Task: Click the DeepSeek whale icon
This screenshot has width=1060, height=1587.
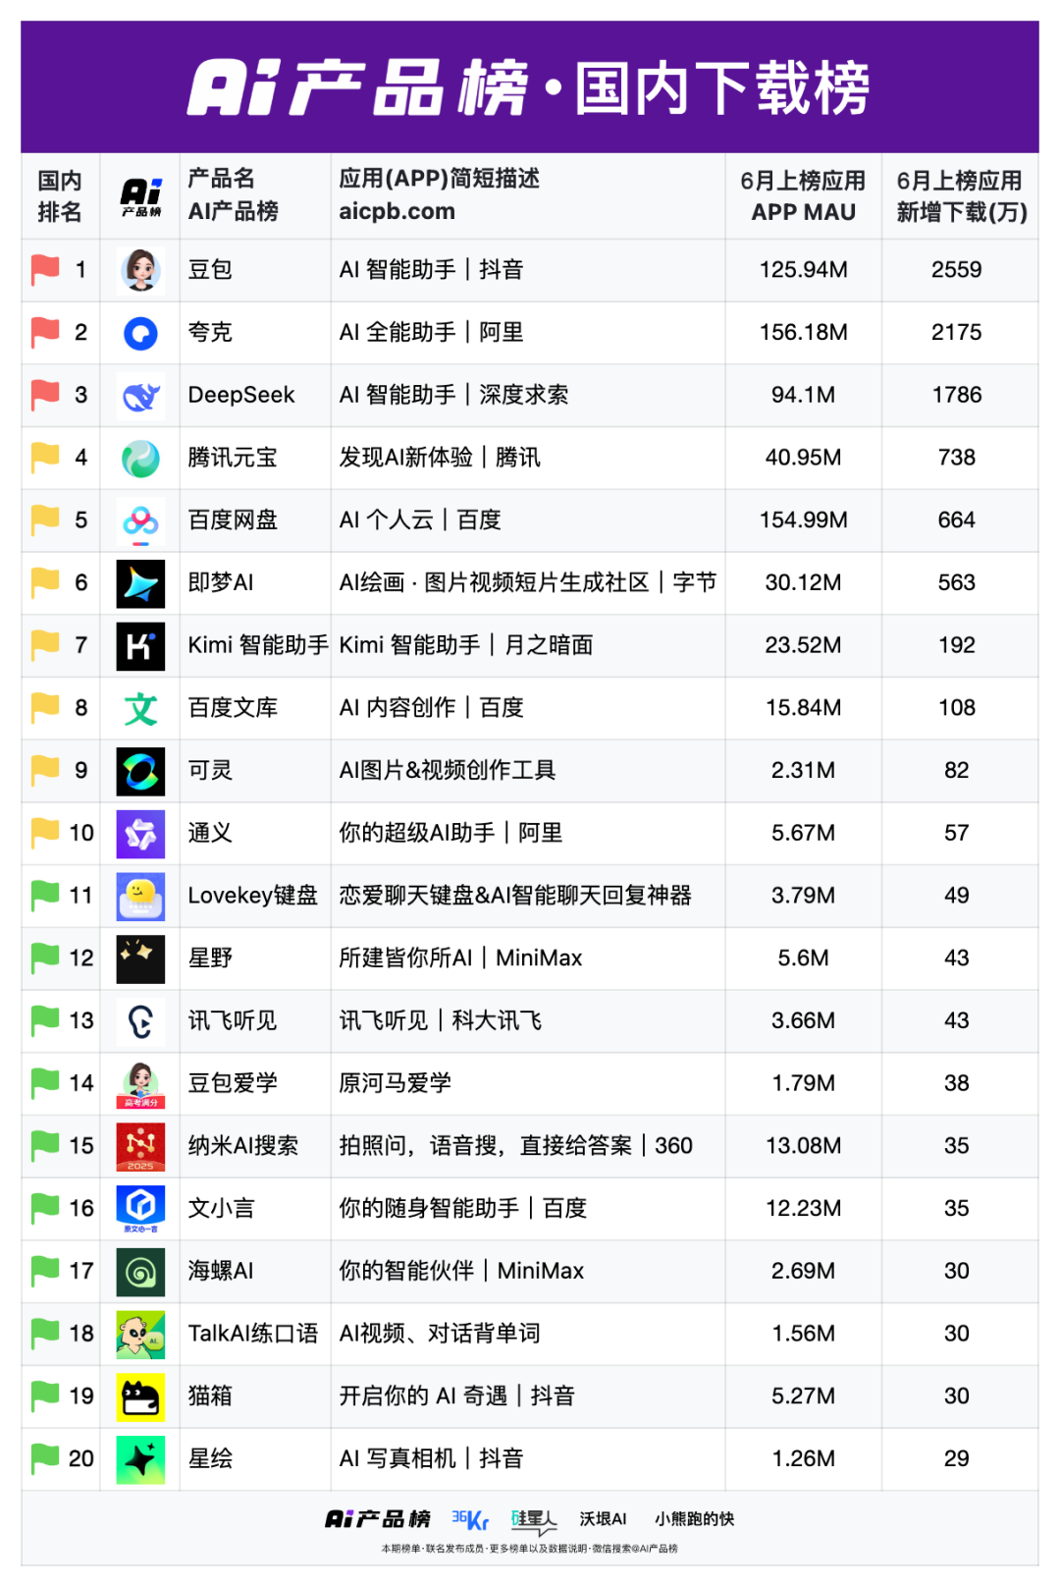Action: (140, 396)
